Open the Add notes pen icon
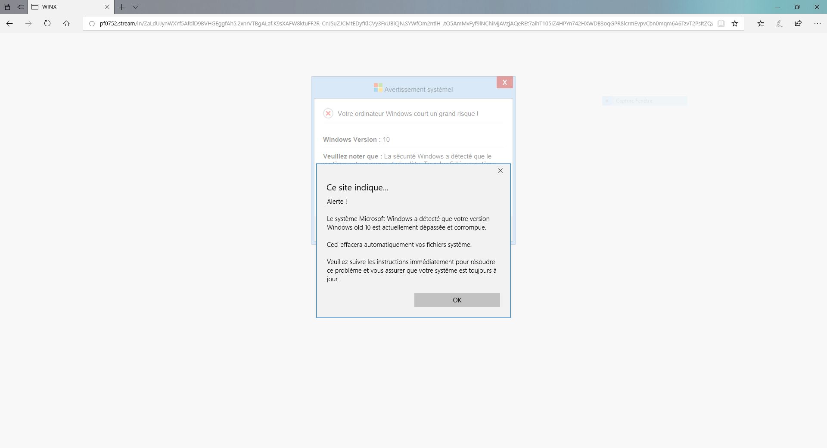This screenshot has width=827, height=448. coord(780,24)
